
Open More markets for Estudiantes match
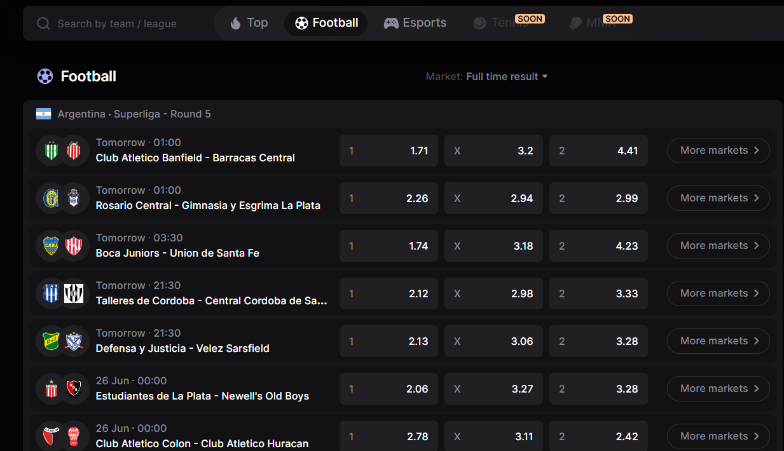click(719, 389)
